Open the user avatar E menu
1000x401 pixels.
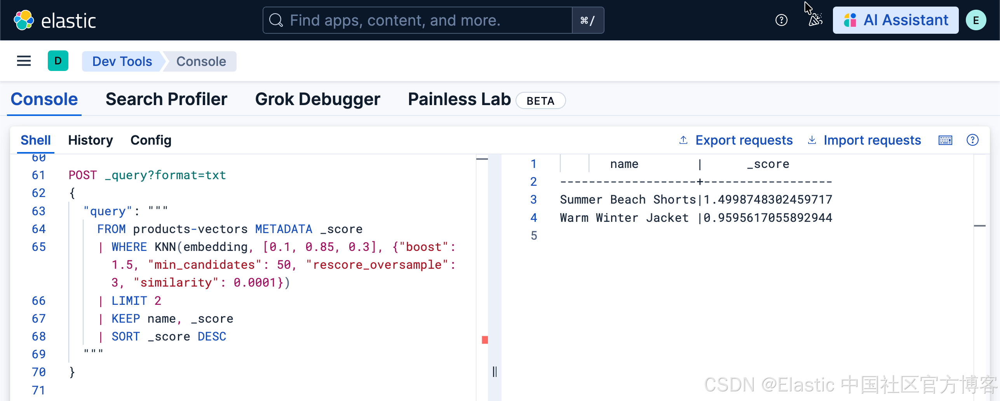(976, 20)
